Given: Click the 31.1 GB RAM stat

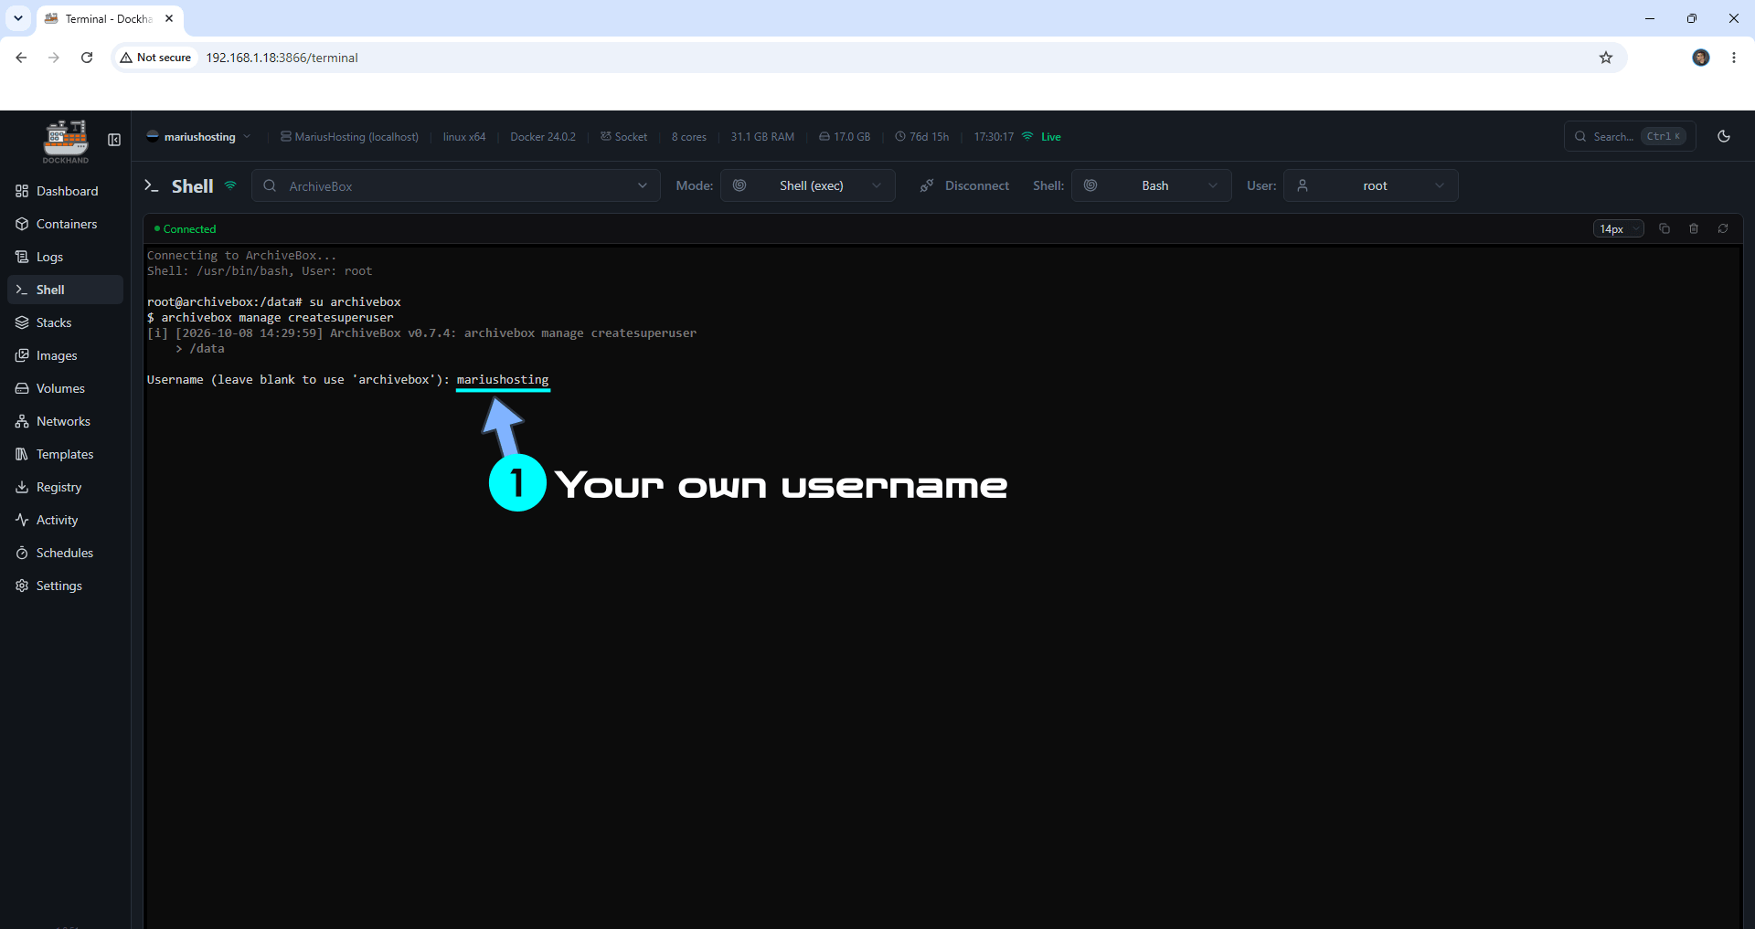Looking at the screenshot, I should pos(762,137).
